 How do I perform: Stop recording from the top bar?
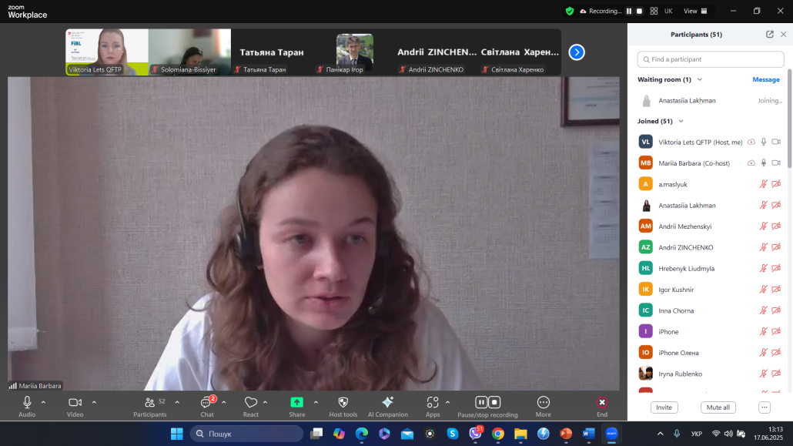pyautogui.click(x=640, y=12)
